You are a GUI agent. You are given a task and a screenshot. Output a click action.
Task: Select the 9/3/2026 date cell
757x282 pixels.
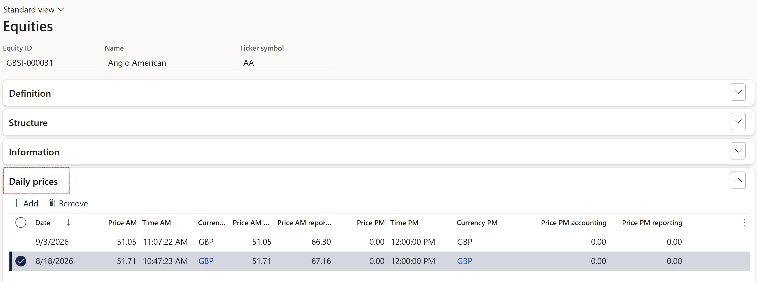(x=52, y=242)
